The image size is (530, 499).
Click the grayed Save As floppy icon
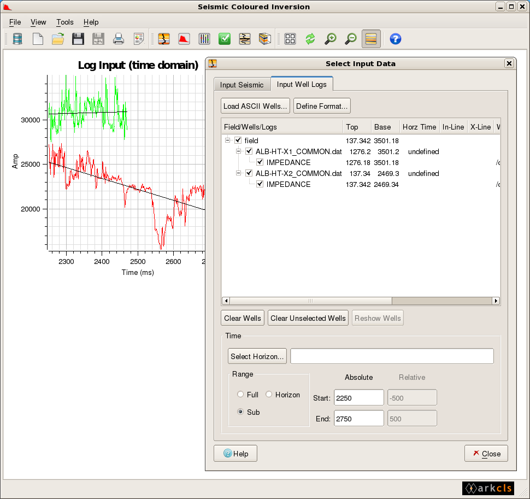pyautogui.click(x=98, y=39)
